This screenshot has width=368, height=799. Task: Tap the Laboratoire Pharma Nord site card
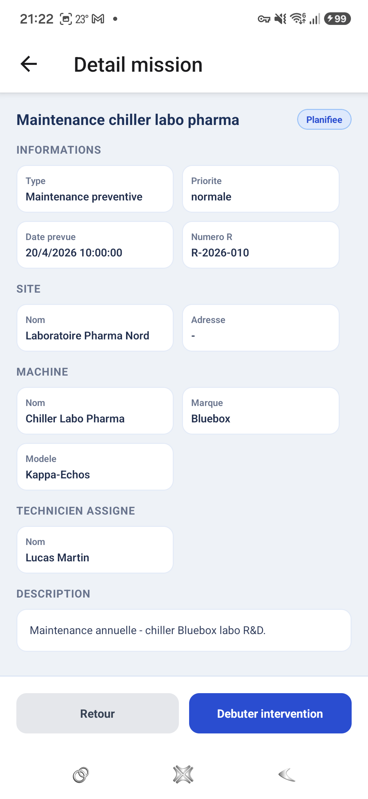tap(95, 328)
